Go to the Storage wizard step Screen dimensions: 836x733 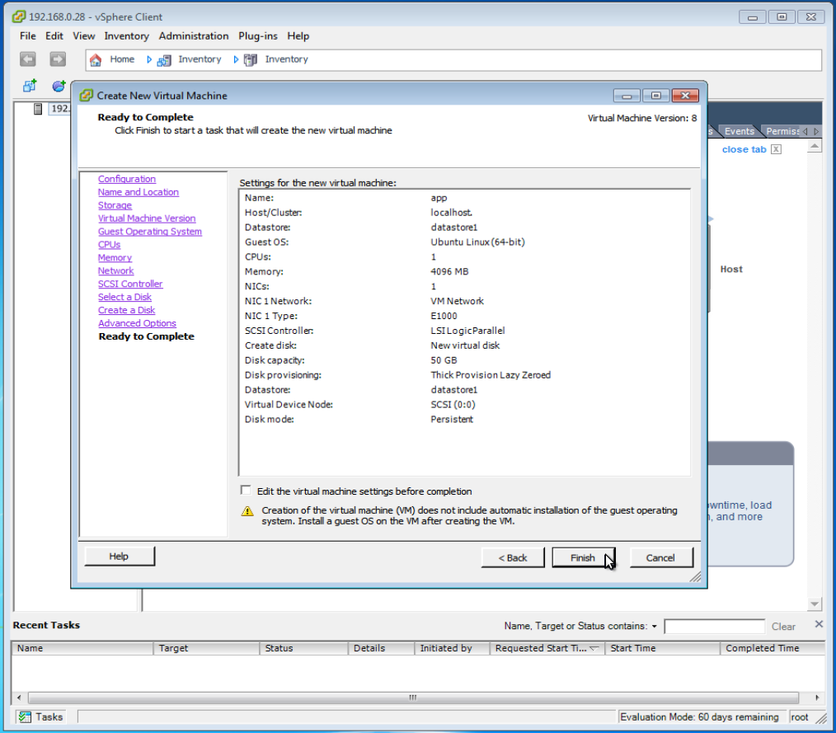point(115,205)
